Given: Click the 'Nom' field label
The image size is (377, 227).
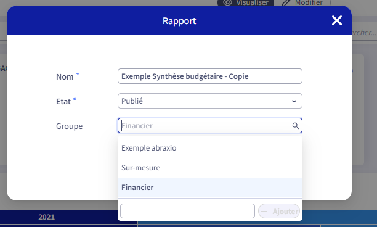Looking at the screenshot, I should tap(65, 76).
